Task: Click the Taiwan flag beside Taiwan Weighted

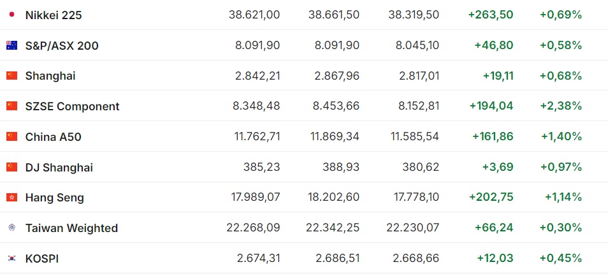Action: click(11, 228)
